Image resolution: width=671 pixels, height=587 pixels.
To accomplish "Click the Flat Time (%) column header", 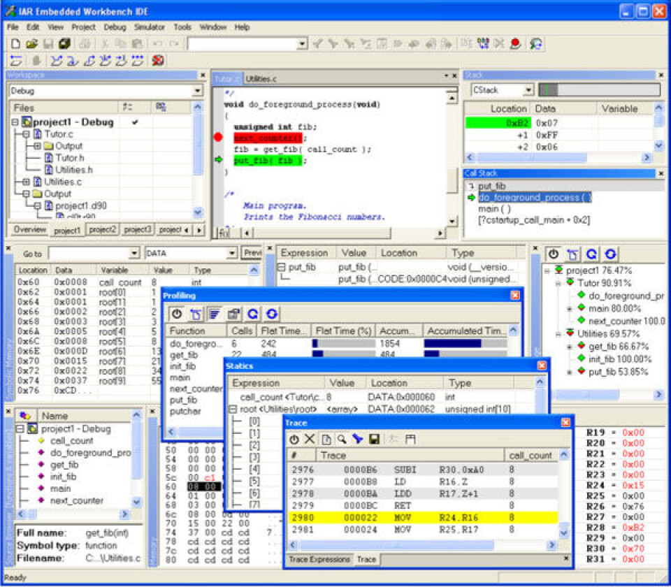I will 342,331.
